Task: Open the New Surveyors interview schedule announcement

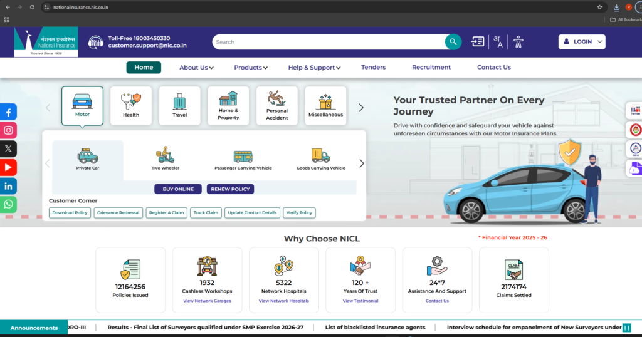Action: point(534,328)
